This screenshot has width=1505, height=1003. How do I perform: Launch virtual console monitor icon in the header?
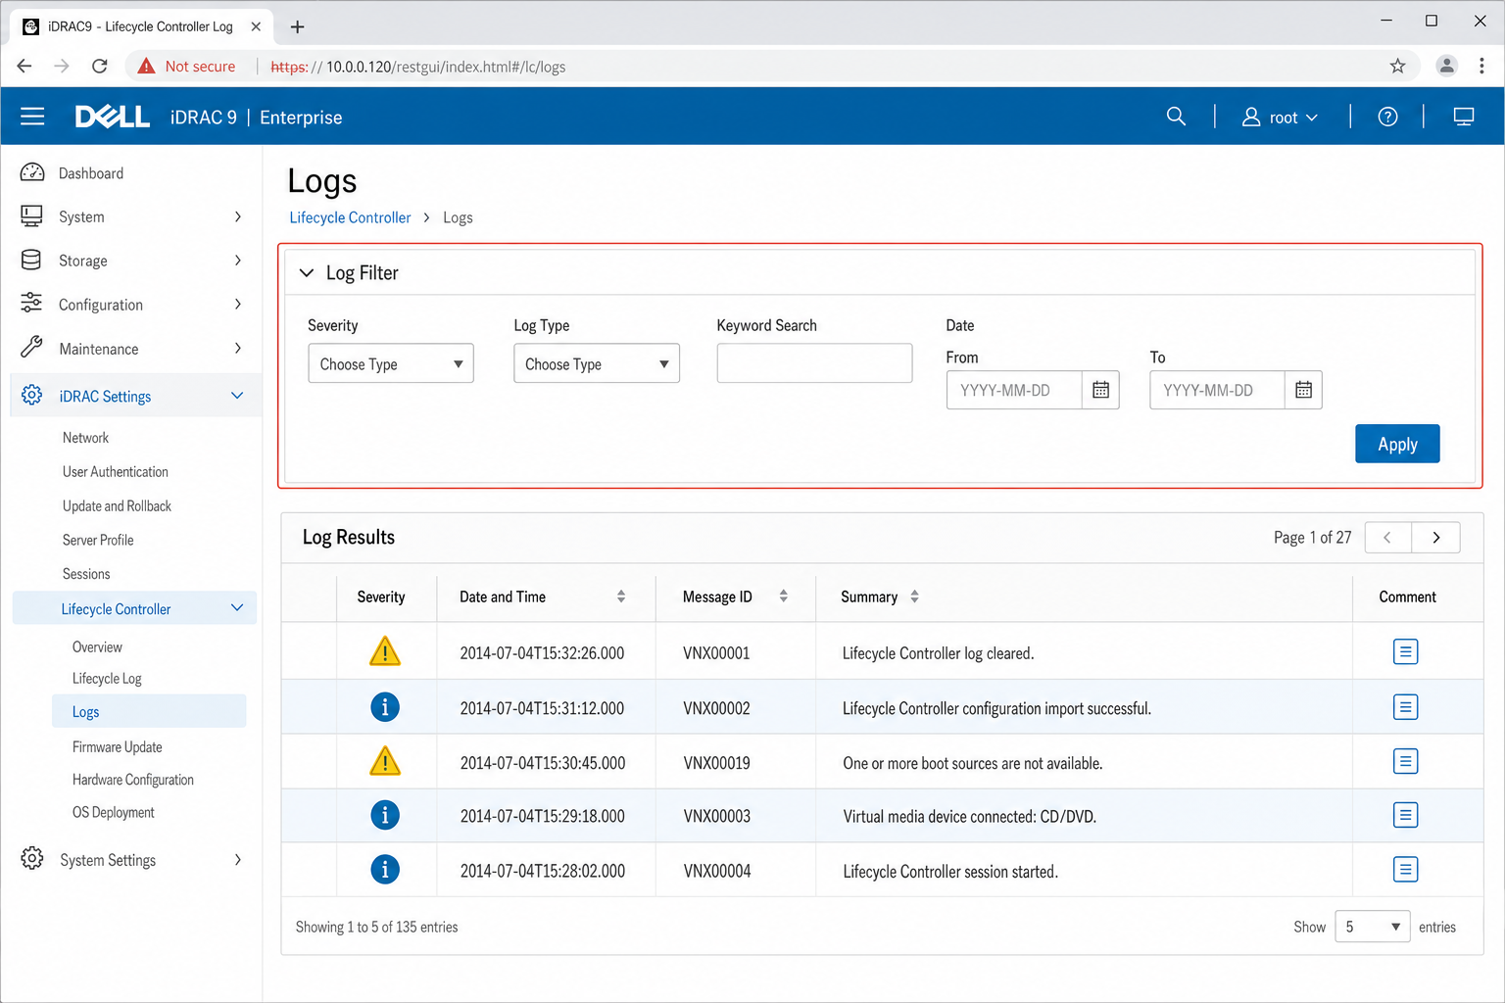coord(1464,117)
